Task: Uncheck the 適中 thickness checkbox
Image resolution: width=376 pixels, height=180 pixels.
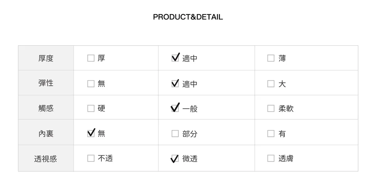Action: pyautogui.click(x=175, y=58)
